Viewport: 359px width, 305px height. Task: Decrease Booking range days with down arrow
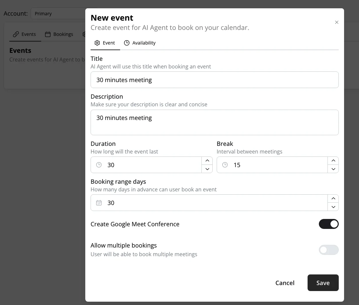click(x=333, y=207)
